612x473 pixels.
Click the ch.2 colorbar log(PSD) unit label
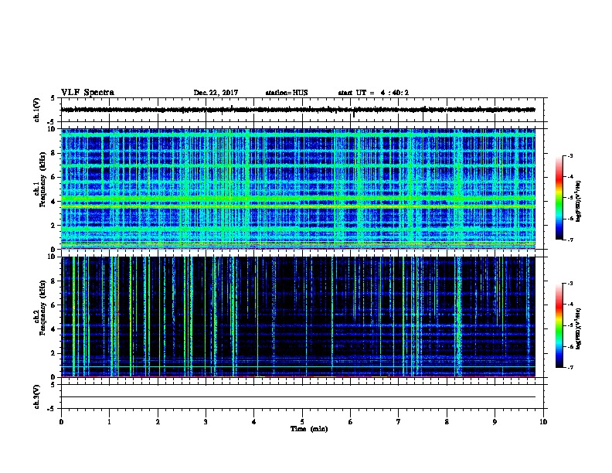(579, 328)
